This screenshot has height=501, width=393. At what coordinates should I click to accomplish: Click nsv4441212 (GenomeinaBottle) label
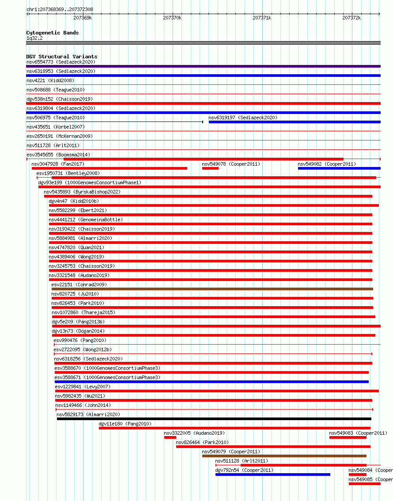[86, 220]
